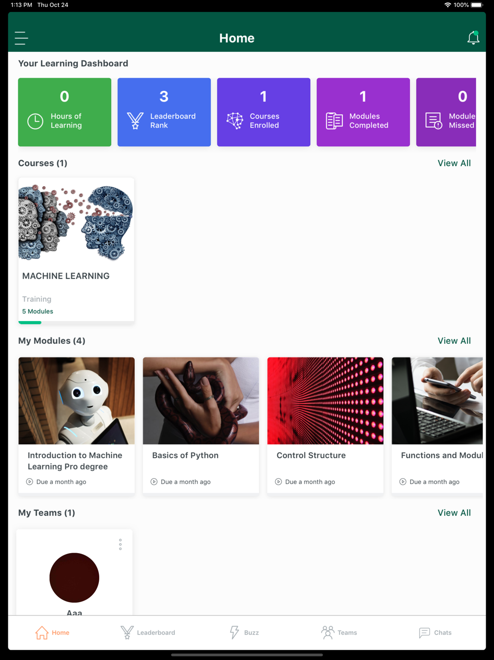Play icon under Control Structure module
The width and height of the screenshot is (494, 660).
pos(279,482)
